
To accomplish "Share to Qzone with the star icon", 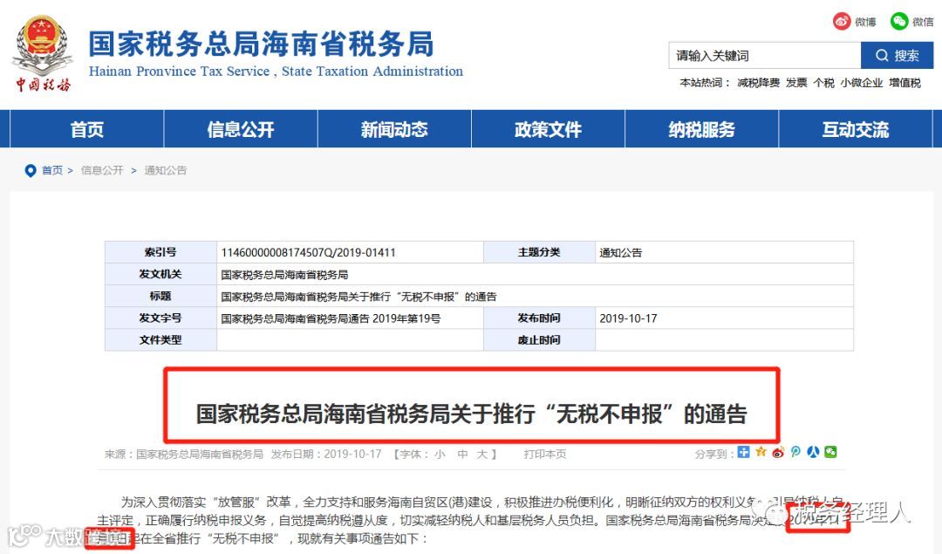I will 761,452.
